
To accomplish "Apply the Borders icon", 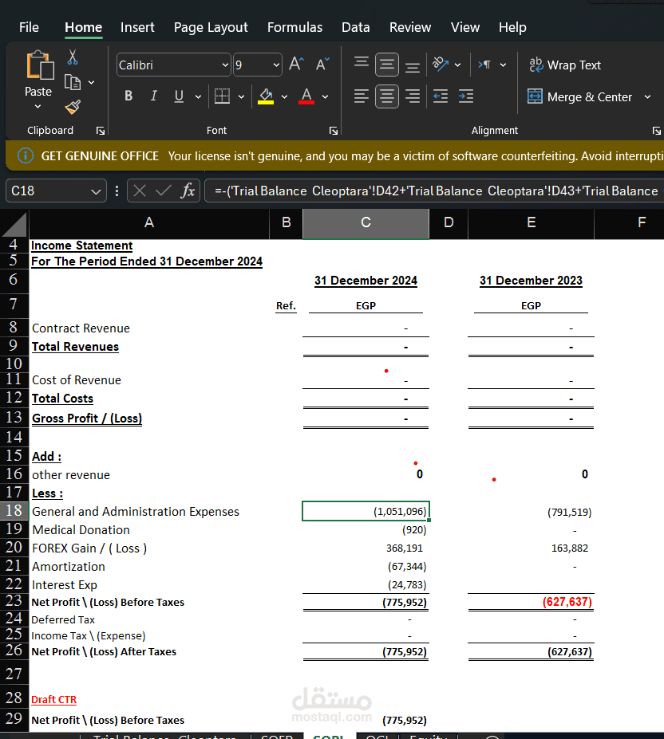I will tap(222, 96).
